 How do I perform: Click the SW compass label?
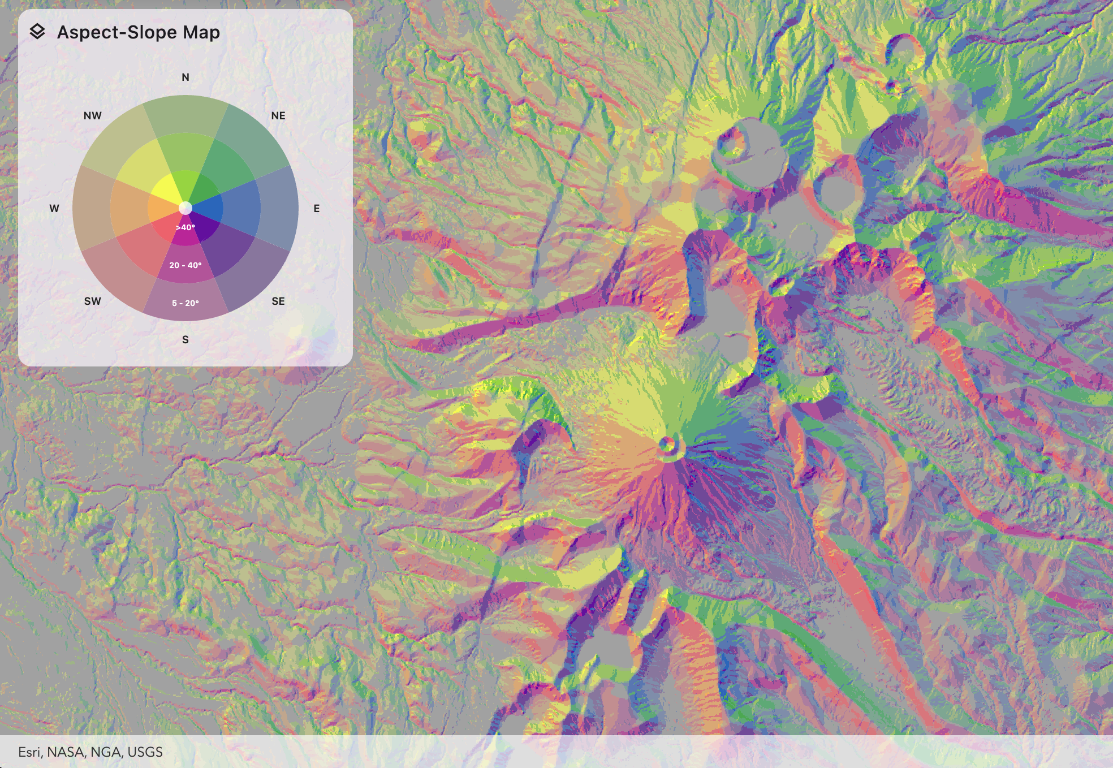click(x=93, y=301)
